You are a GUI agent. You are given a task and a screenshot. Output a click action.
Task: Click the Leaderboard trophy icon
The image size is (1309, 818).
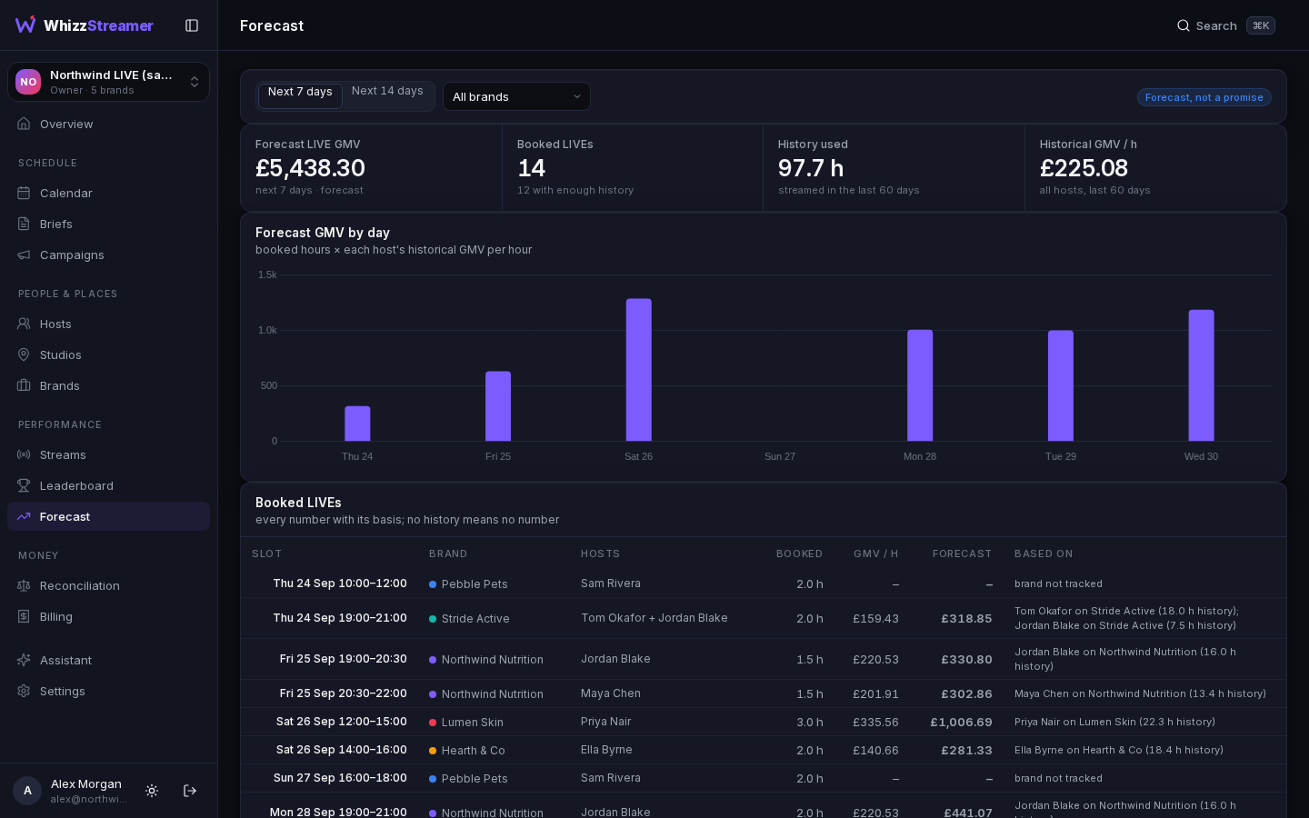tap(24, 485)
